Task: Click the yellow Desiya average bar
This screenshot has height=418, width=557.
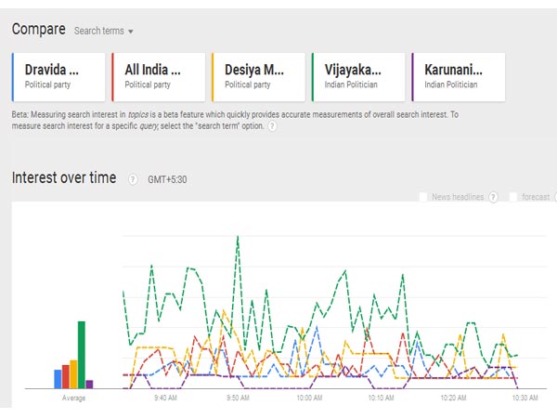Action: (73, 373)
